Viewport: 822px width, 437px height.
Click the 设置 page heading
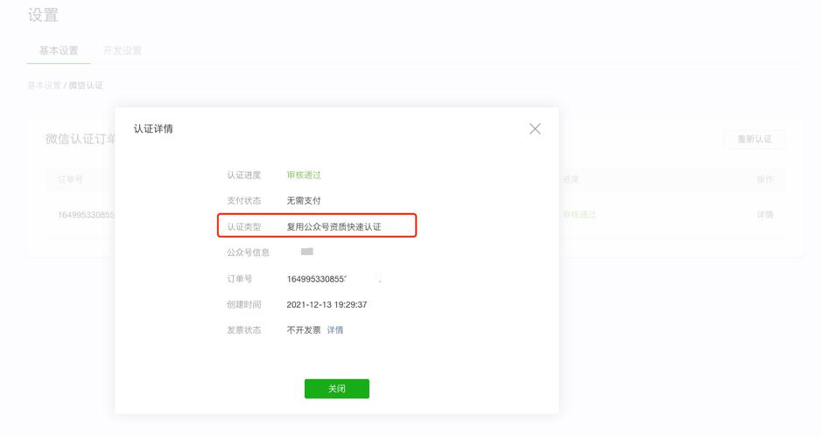tap(43, 15)
